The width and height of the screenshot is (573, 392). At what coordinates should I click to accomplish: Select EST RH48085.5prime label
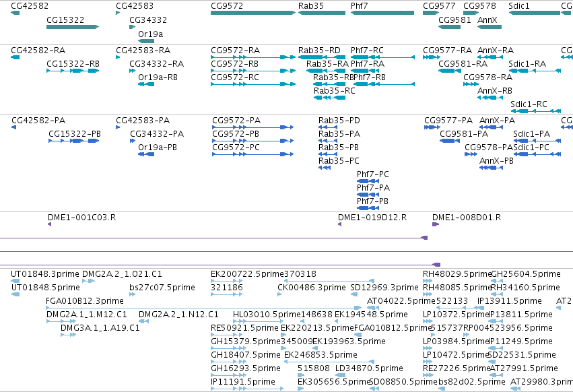(457, 288)
